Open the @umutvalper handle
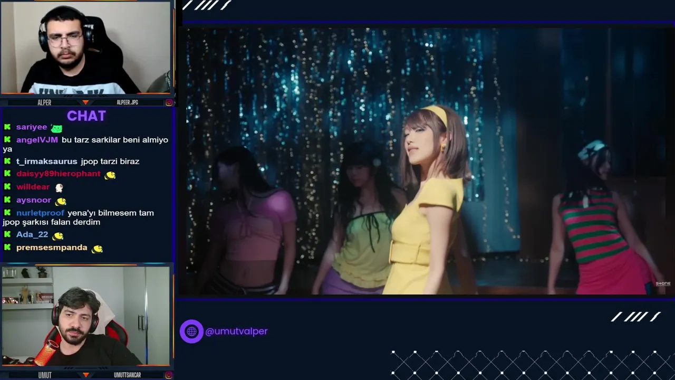 236,331
